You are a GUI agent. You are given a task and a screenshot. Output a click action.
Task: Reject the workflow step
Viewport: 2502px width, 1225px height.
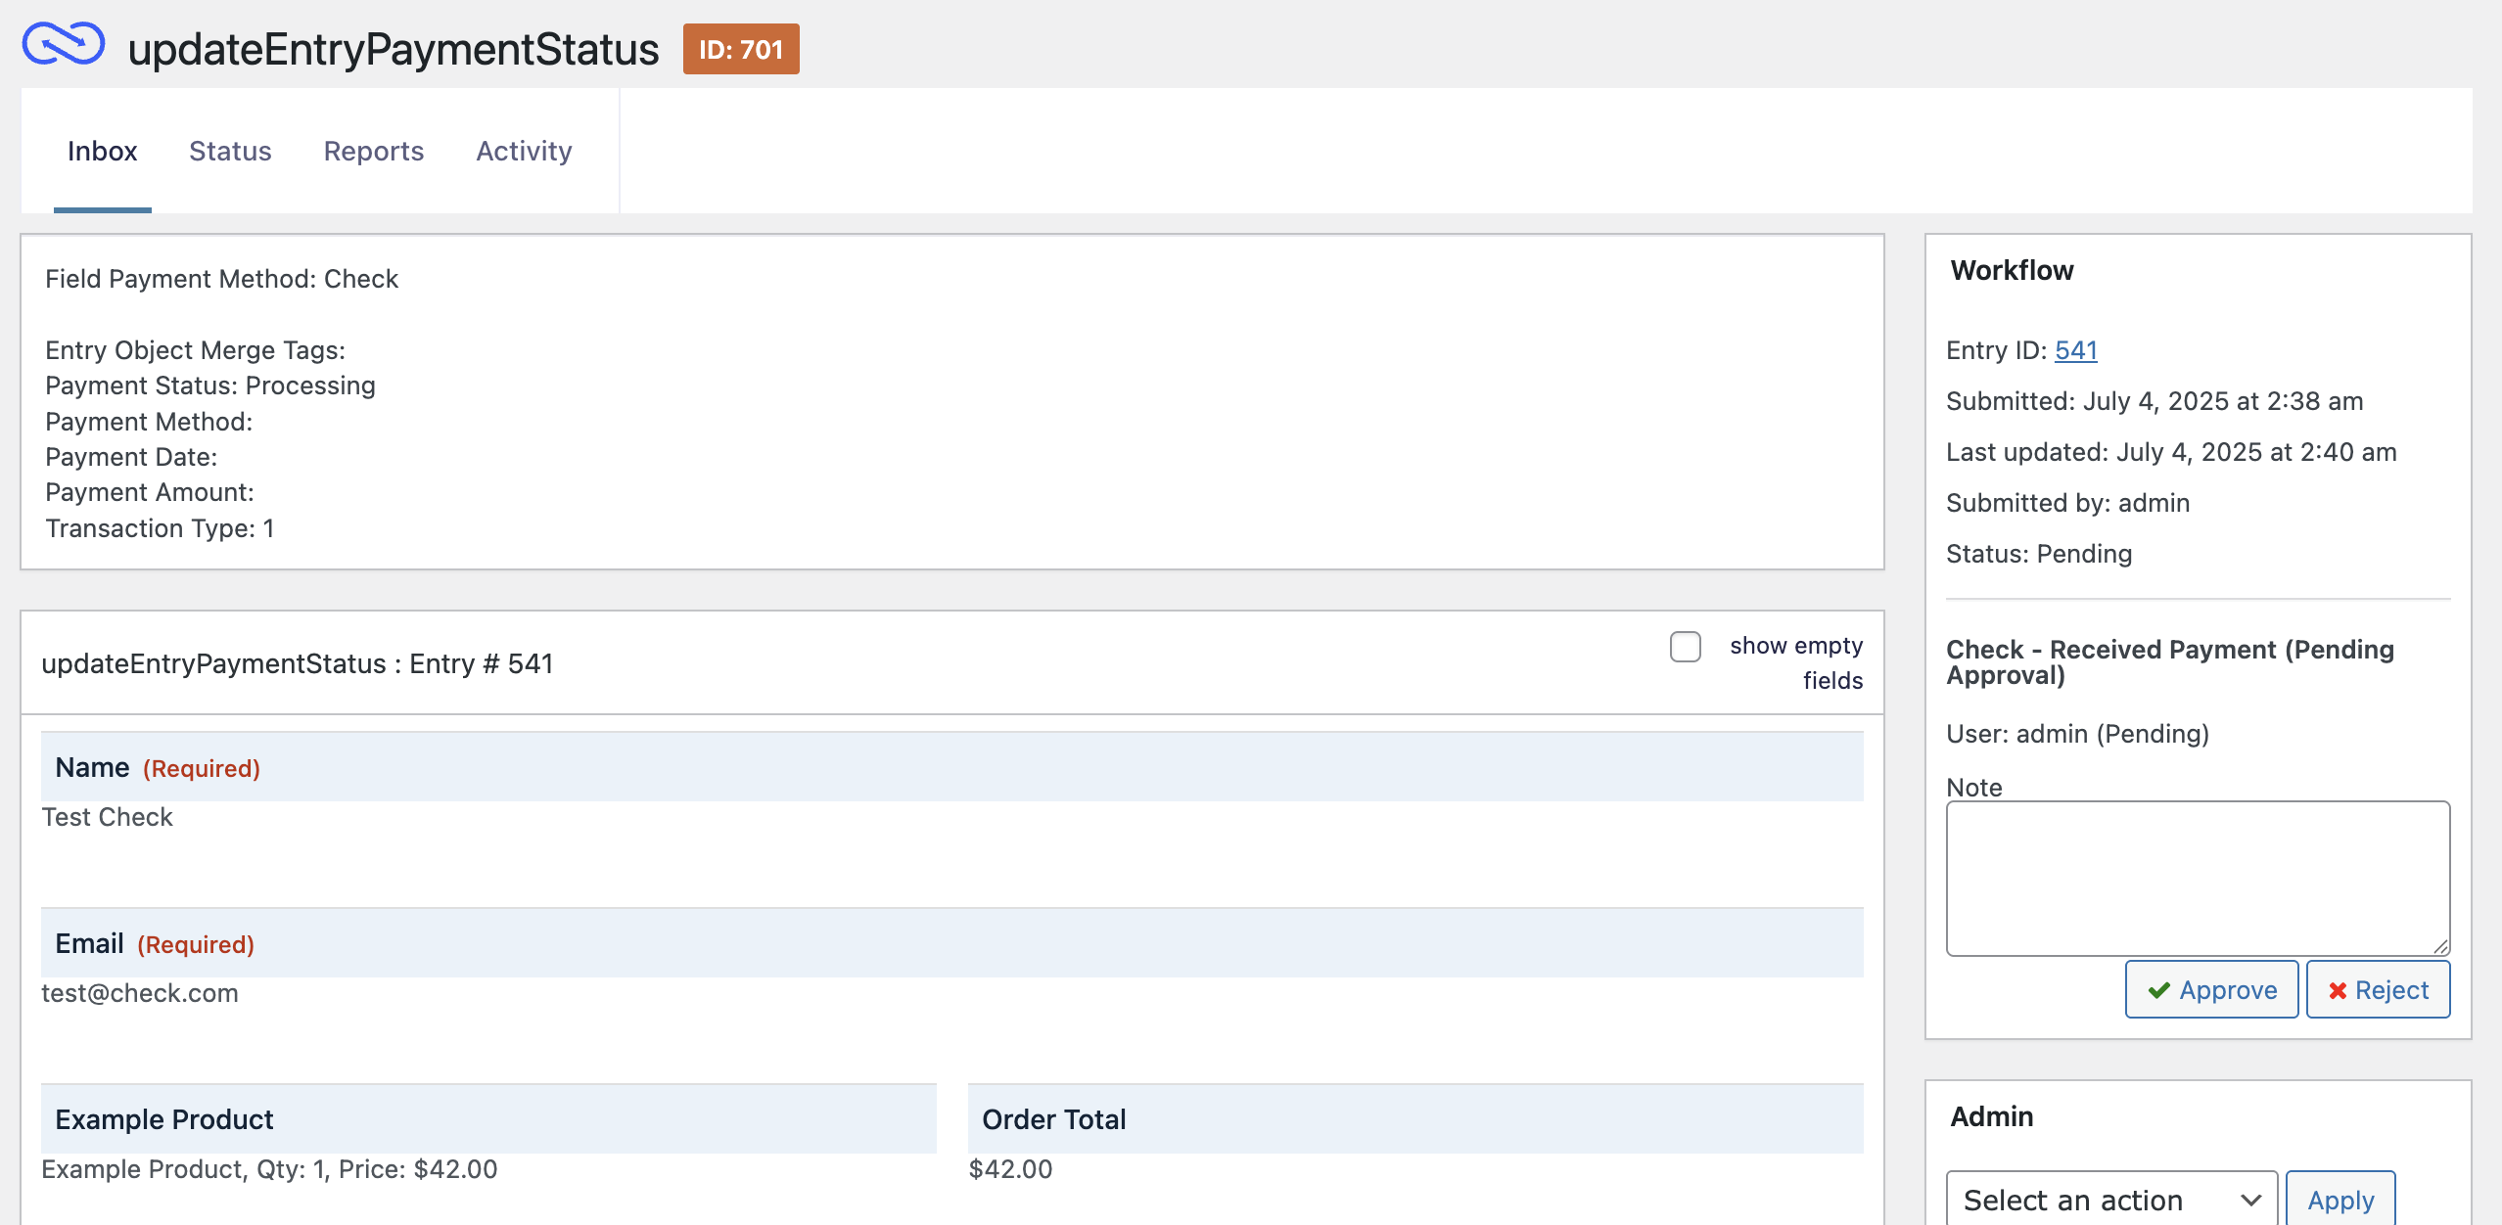tap(2378, 990)
